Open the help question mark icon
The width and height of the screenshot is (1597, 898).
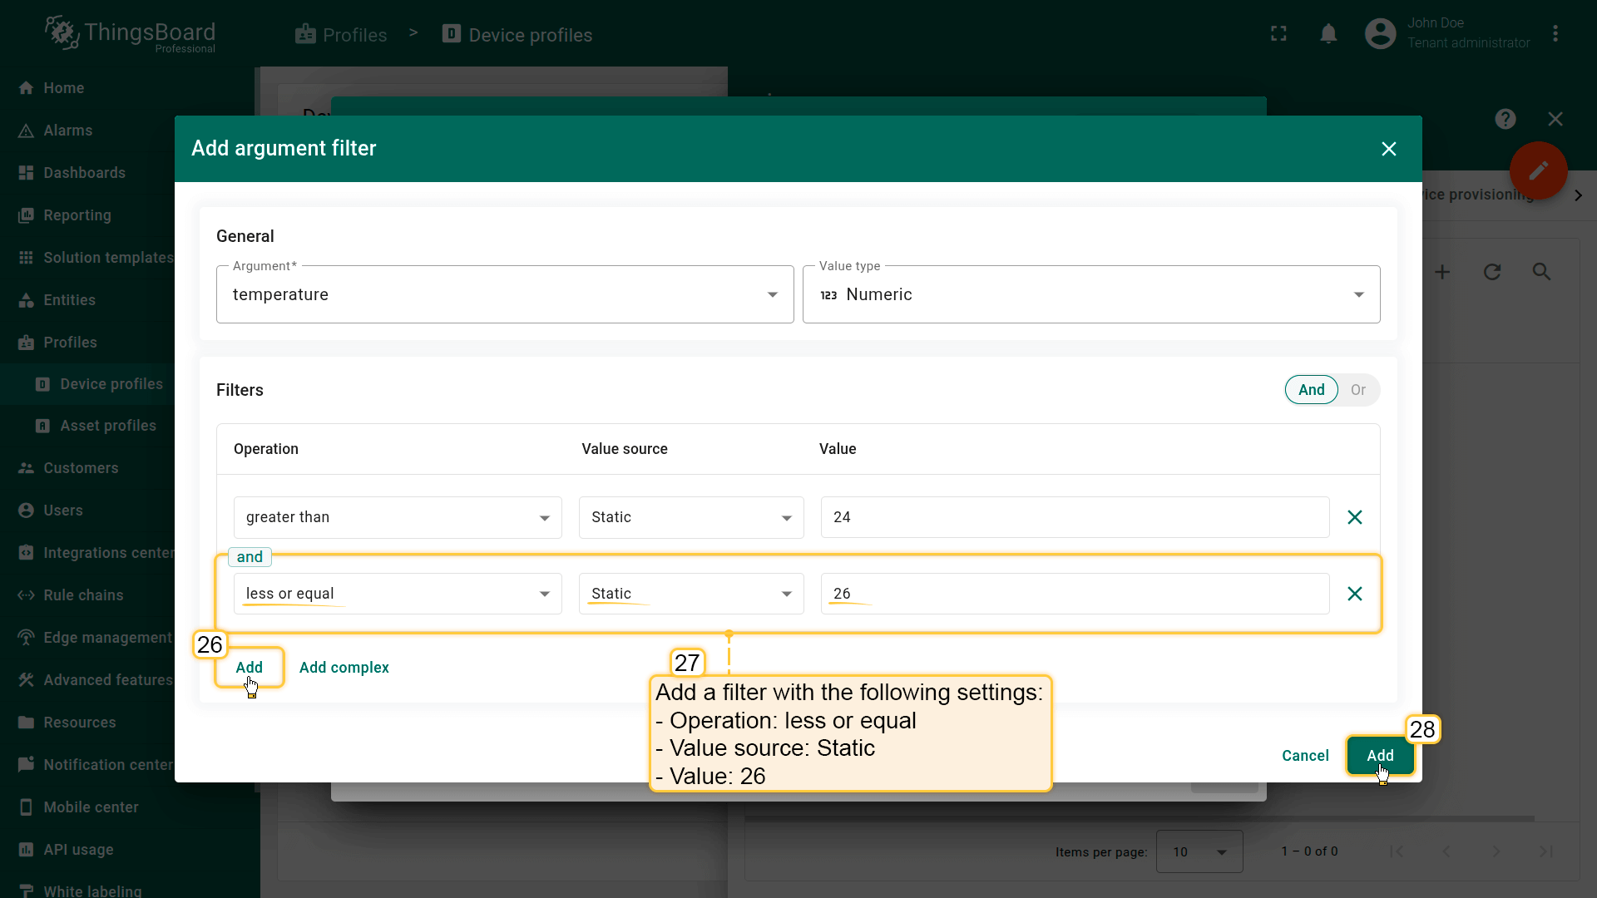[x=1505, y=119]
